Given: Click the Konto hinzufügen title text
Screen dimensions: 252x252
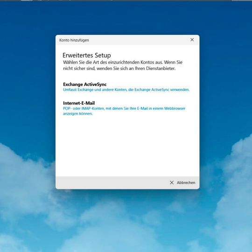Looking at the screenshot, I should pyautogui.click(x=74, y=40).
